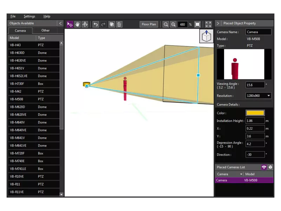This screenshot has height=211, width=281.
Task: Click the duplicate object icon
Action: (112, 24)
